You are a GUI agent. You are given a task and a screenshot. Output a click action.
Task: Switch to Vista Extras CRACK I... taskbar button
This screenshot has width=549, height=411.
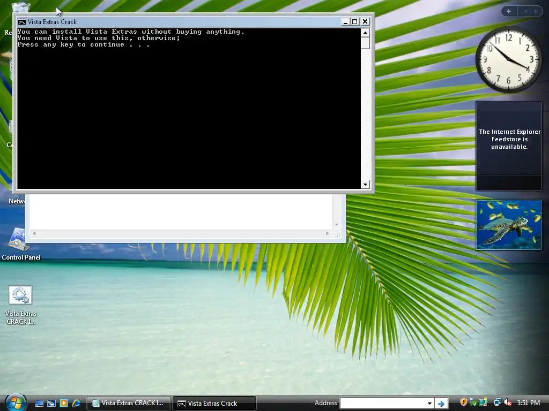129,403
